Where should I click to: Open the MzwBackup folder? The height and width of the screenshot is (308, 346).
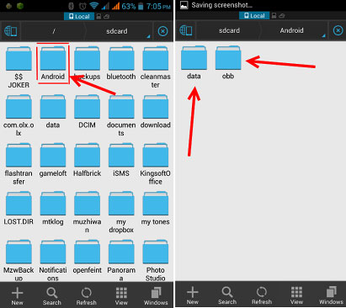(x=19, y=260)
